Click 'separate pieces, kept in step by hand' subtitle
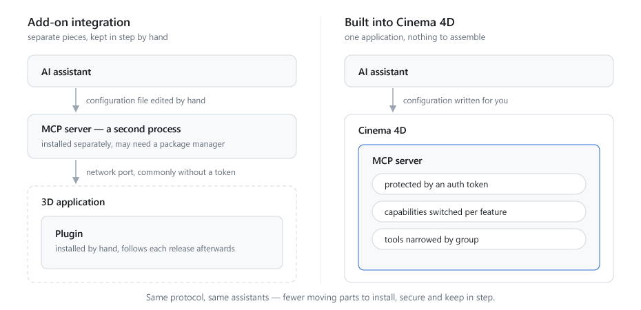Image resolution: width=641 pixels, height=310 pixels. click(98, 37)
